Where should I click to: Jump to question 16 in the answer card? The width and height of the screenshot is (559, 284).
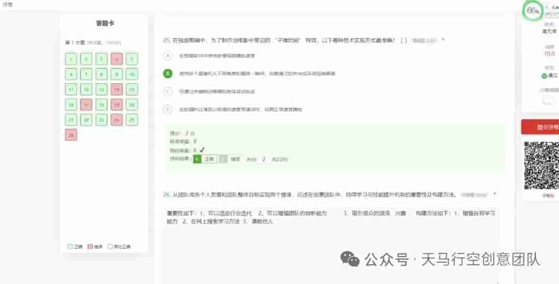[x=71, y=105]
